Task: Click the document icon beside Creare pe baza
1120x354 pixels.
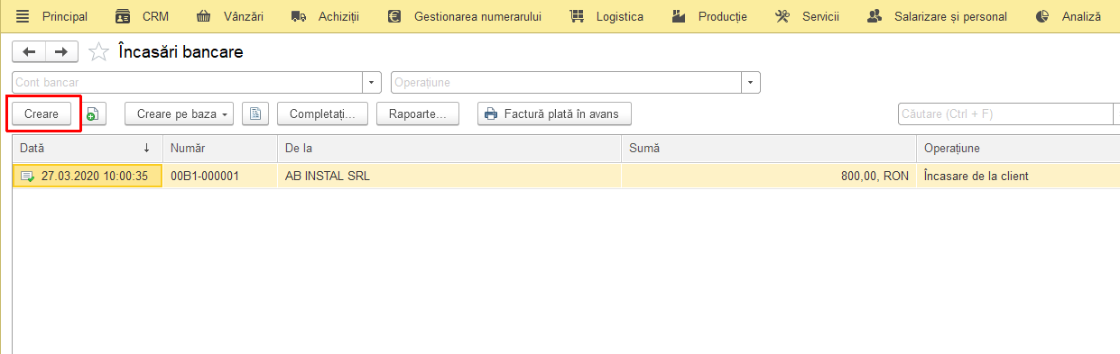Action: point(255,113)
